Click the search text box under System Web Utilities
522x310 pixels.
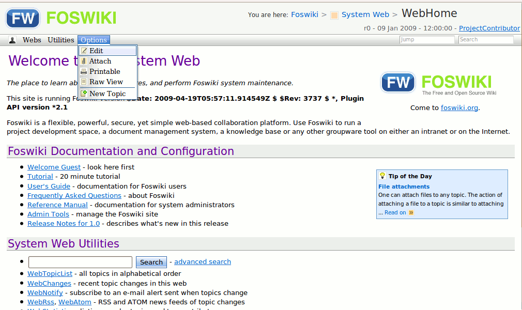pos(80,262)
